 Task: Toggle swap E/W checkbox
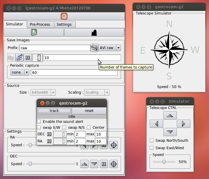39,128
